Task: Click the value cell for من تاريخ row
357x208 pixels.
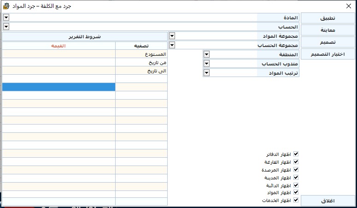Action: click(x=59, y=62)
